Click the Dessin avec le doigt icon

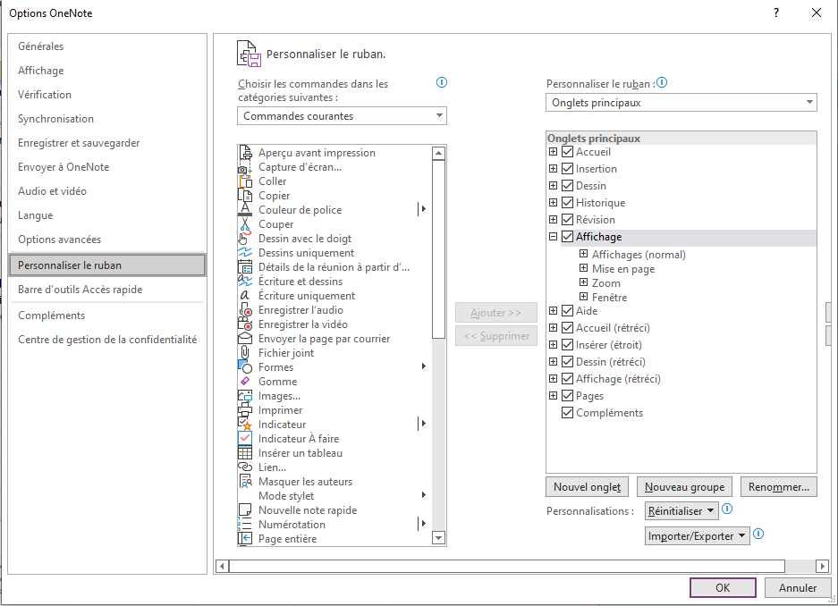245,239
